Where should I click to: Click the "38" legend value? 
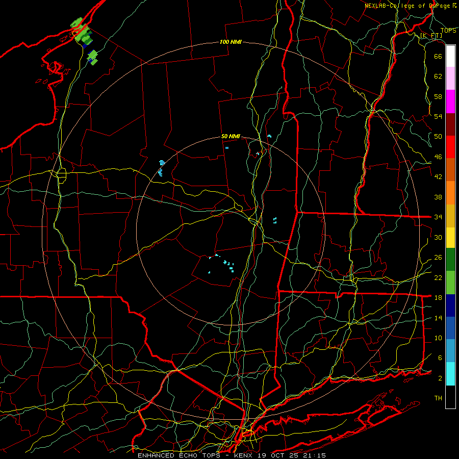(438, 197)
